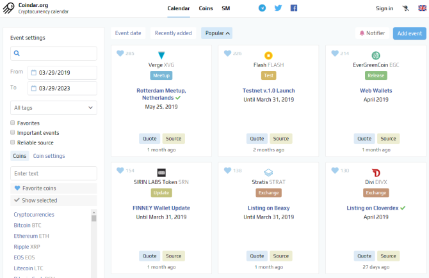Click the UK flag language icon
The height and width of the screenshot is (278, 429).
click(x=422, y=8)
